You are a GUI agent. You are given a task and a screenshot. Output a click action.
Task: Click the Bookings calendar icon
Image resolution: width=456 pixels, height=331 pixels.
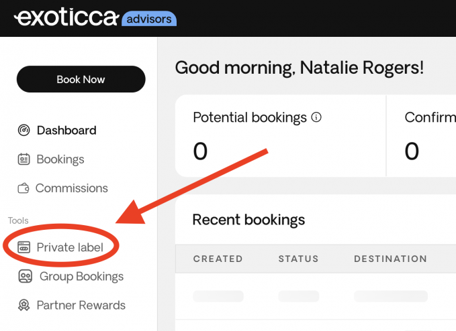tap(24, 159)
